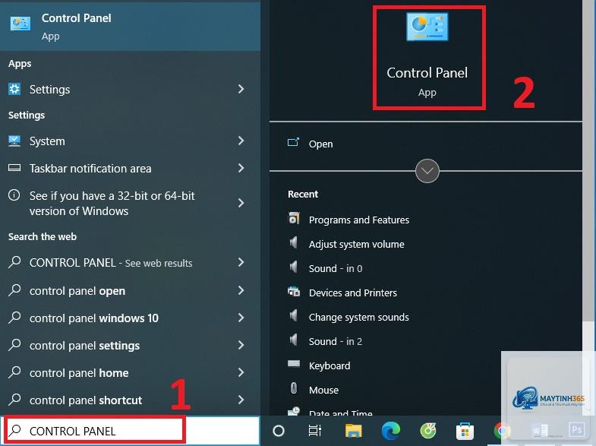The width and height of the screenshot is (596, 446).
Task: Click the Adjust system volume speaker icon
Action: point(293,242)
